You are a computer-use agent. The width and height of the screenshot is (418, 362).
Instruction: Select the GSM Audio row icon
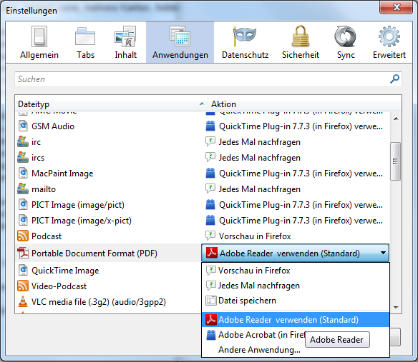(x=23, y=126)
